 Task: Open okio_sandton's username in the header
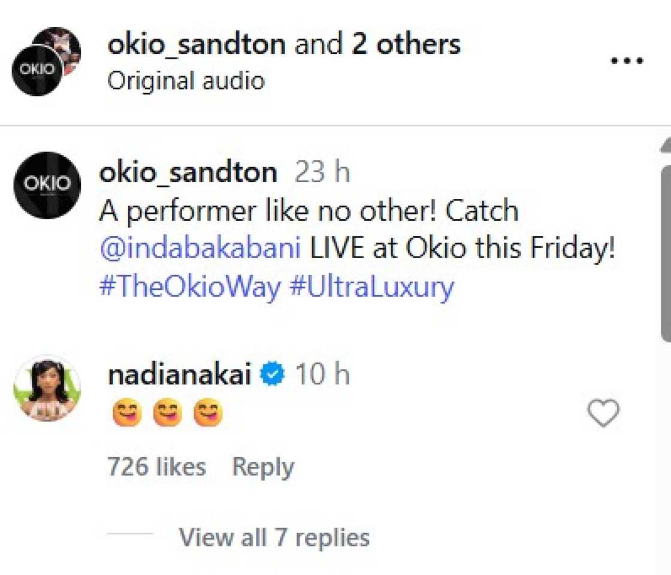[197, 43]
